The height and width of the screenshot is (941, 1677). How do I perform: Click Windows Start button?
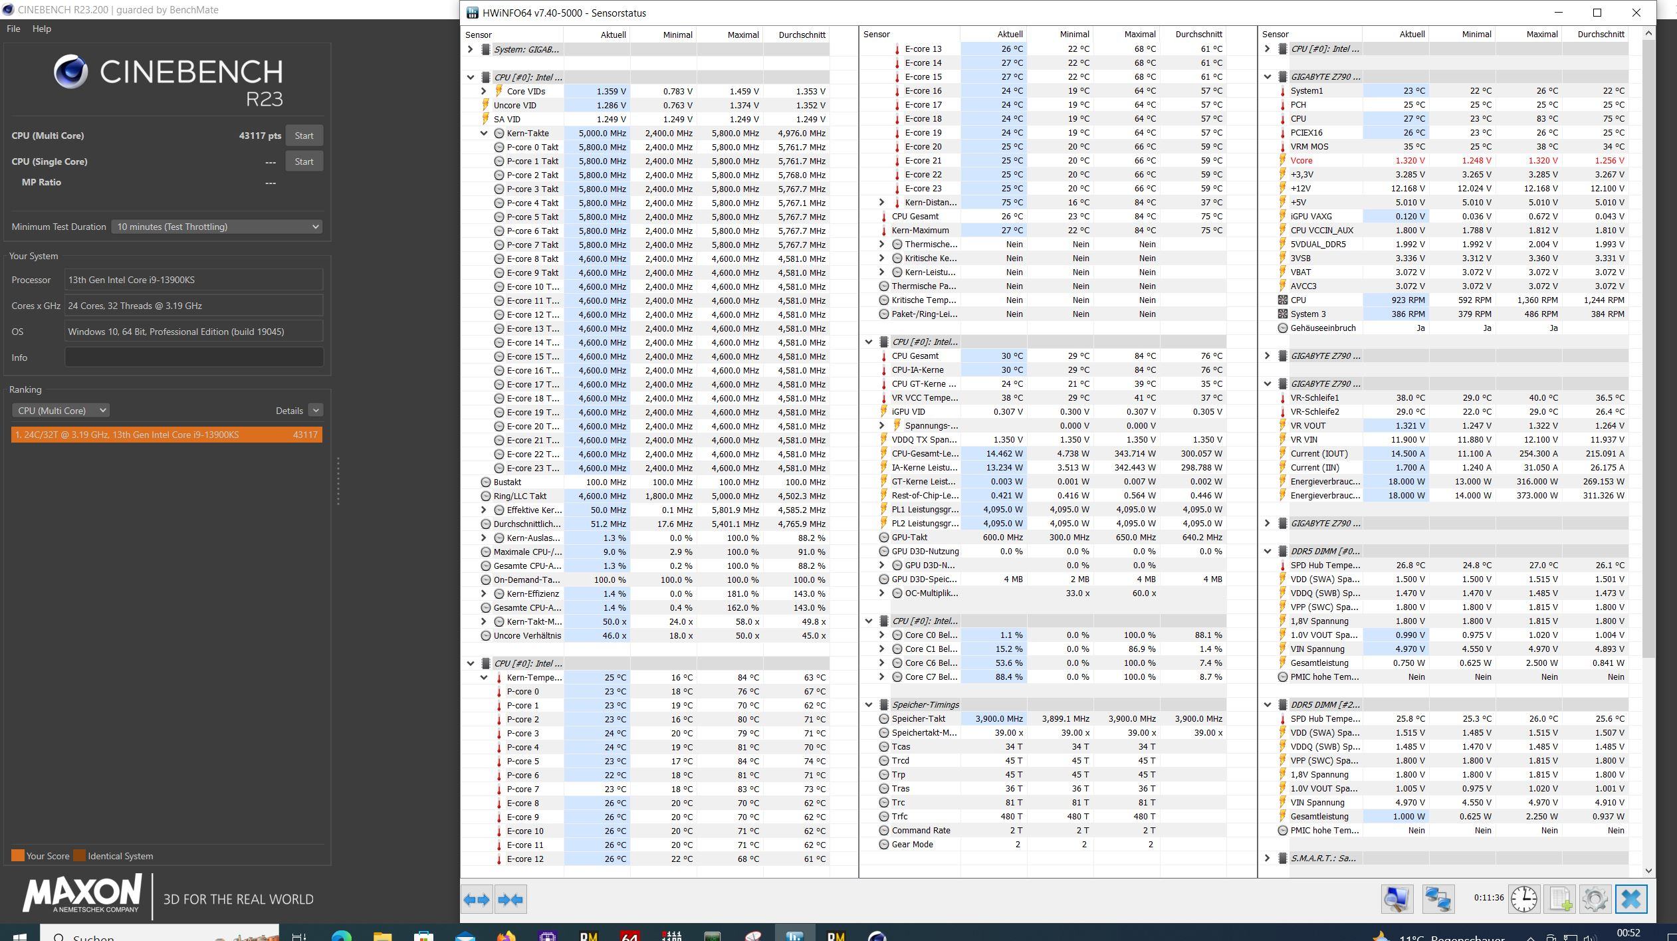(19, 937)
